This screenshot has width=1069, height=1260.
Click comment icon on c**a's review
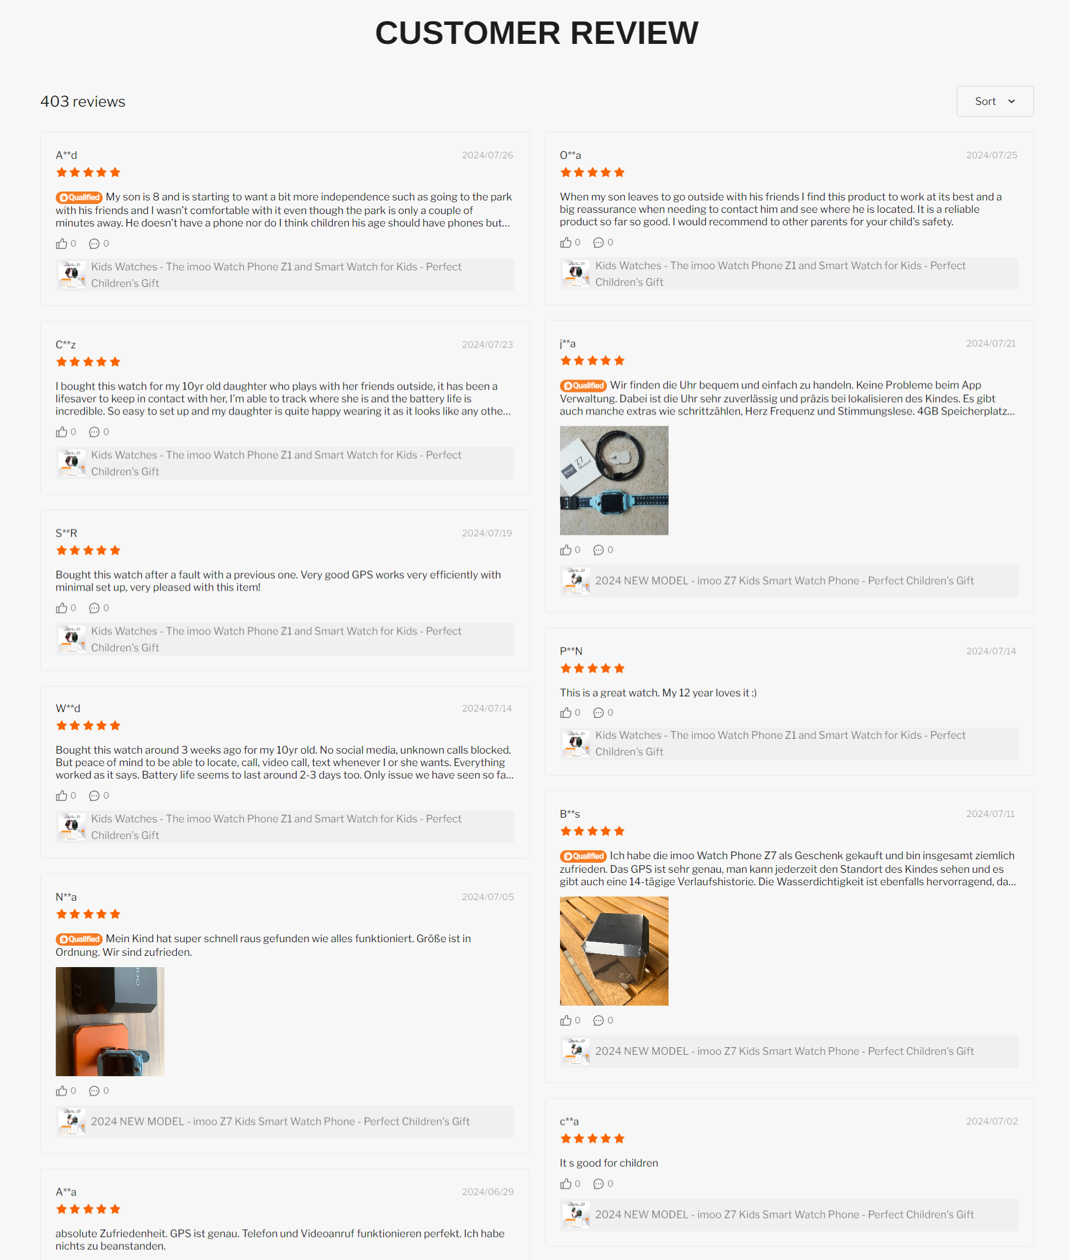coord(598,1183)
